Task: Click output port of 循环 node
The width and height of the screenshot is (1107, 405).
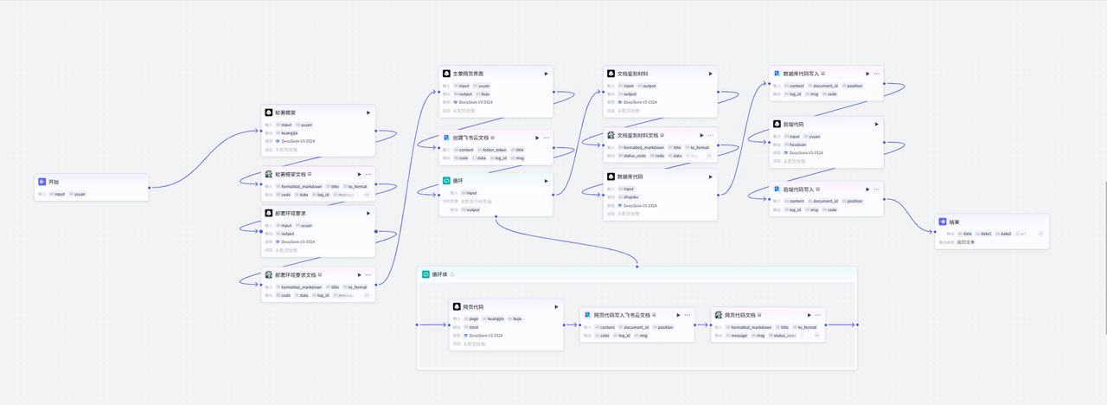Action: point(553,194)
